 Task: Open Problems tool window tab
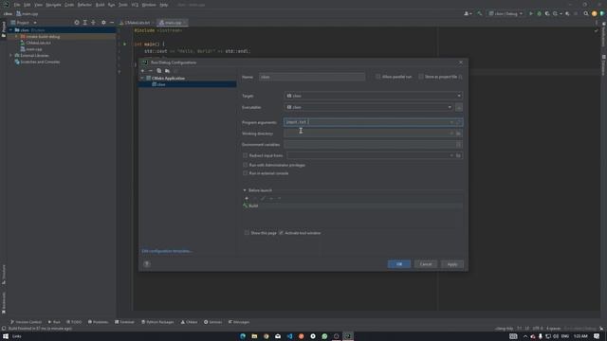98,322
